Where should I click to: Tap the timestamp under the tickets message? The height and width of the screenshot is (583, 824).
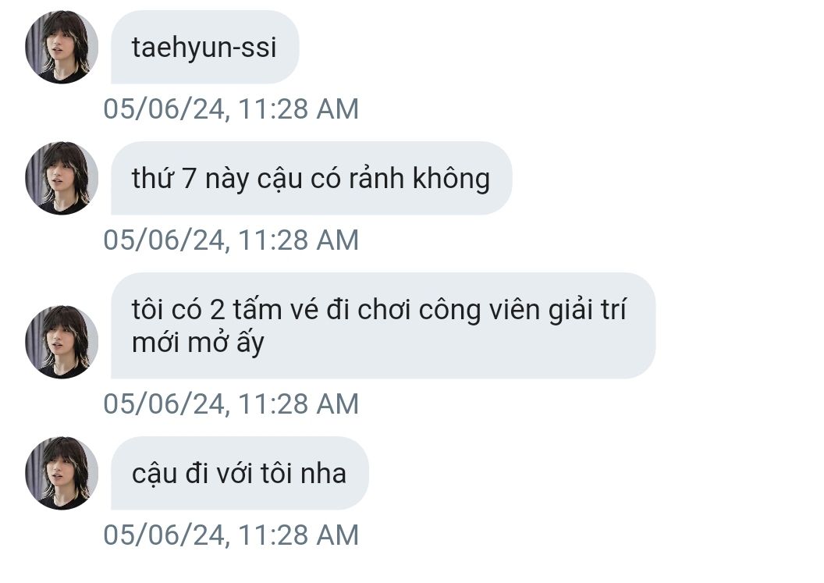click(231, 404)
